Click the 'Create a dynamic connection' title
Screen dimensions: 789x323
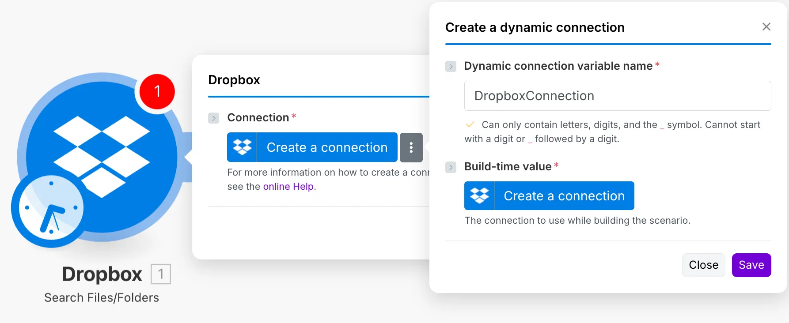pos(535,27)
